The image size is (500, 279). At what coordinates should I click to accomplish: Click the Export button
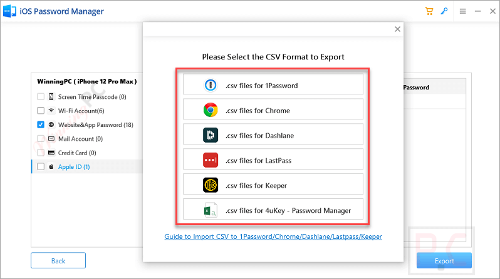point(444,260)
